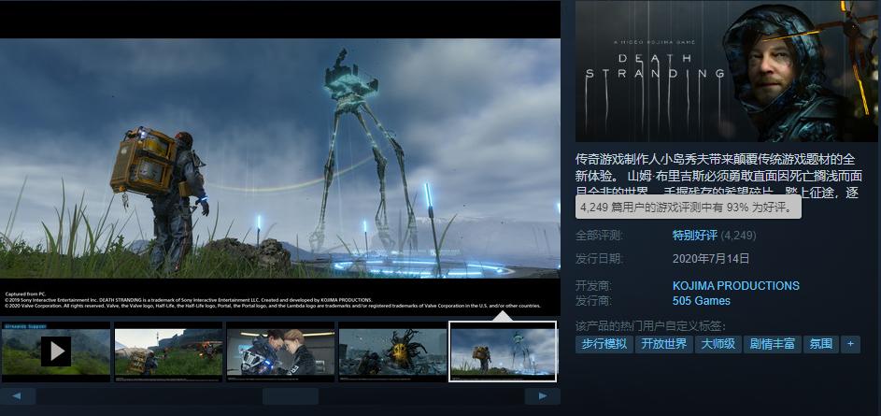Click the game description starting 传奇游戏制作人
The image size is (881, 416).
point(718,176)
